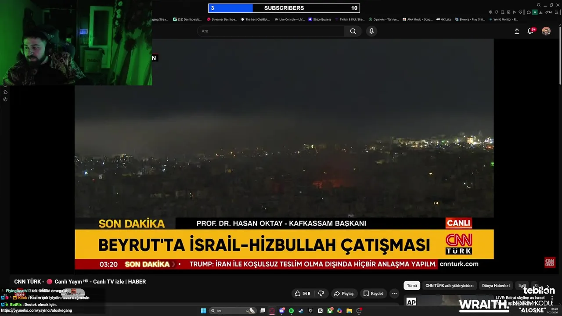Viewport: 562px width, 316px height.
Task: Select the Tümü filter chip
Action: click(x=412, y=286)
